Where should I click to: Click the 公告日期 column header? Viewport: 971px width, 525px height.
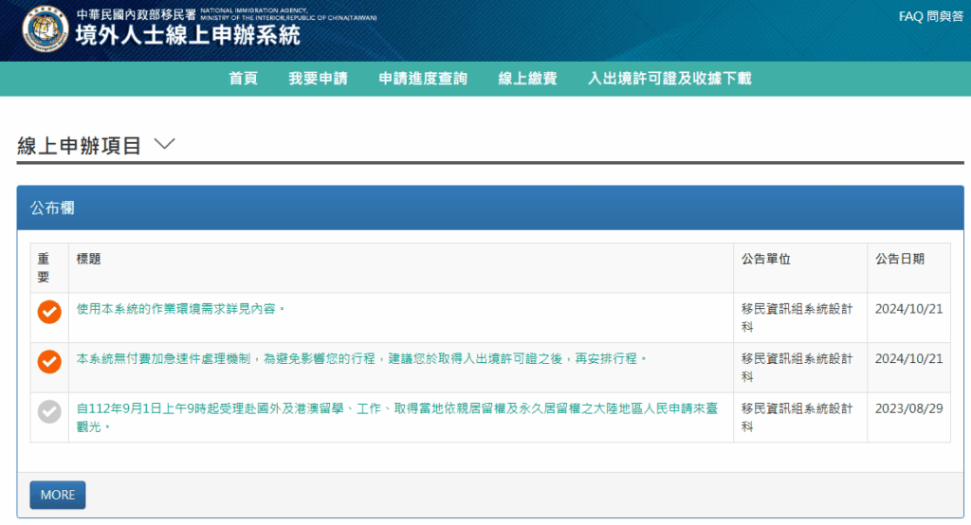900,259
